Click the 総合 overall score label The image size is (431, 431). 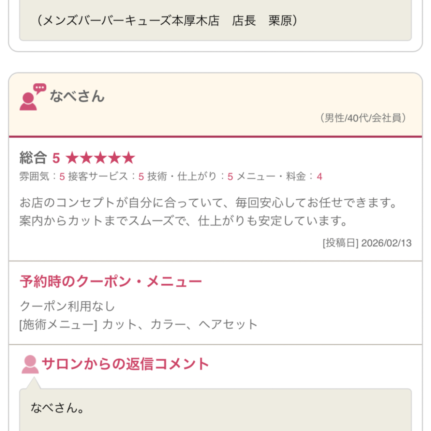[33, 158]
